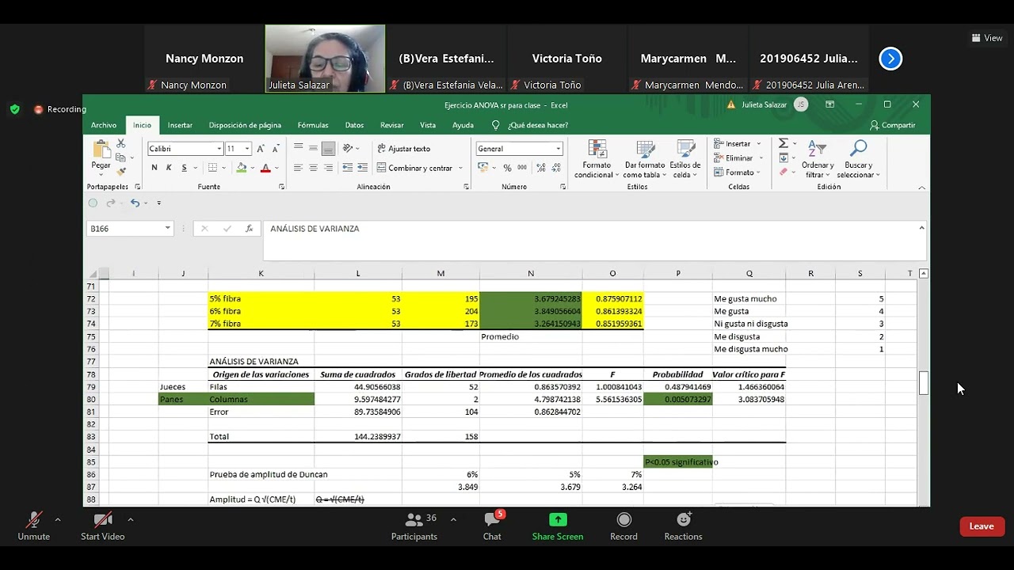Click the Copy icon in Portapapeles
This screenshot has height=570, width=1014.
(121, 158)
